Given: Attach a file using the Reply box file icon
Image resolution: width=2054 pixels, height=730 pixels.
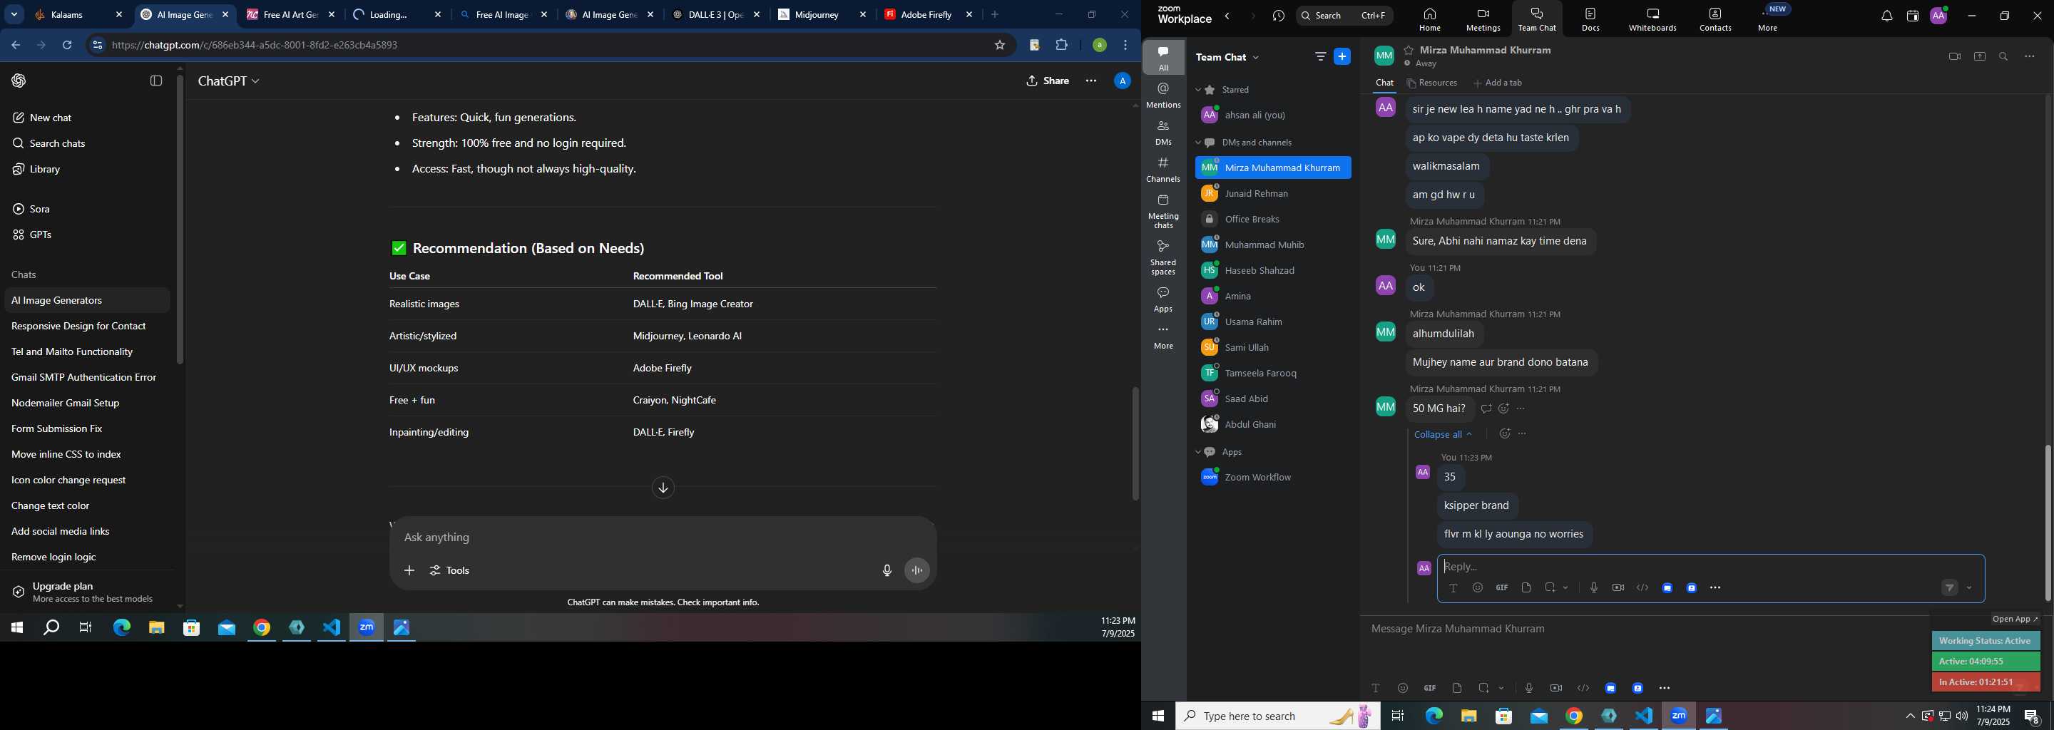Looking at the screenshot, I should tap(1526, 588).
